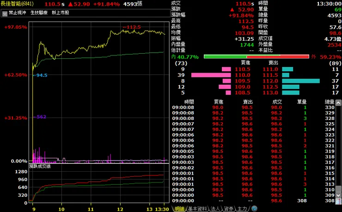Click the 94.5 low marker on chart
The image size is (342, 212).
click(41, 75)
